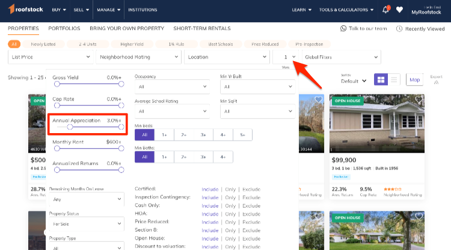This screenshot has width=451, height=250.
Task: Click the Recently Viewed clock icon
Action: point(399,29)
